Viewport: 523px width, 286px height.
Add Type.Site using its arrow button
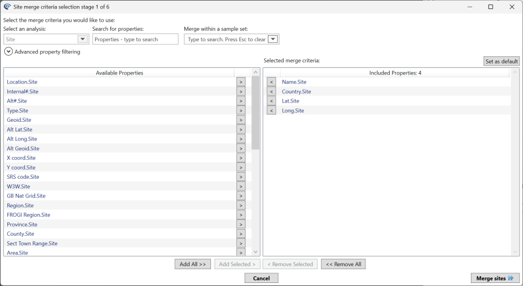[241, 111]
